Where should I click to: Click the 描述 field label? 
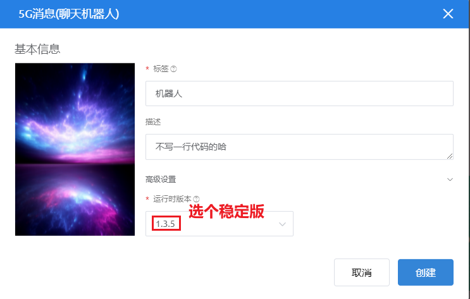coord(153,122)
